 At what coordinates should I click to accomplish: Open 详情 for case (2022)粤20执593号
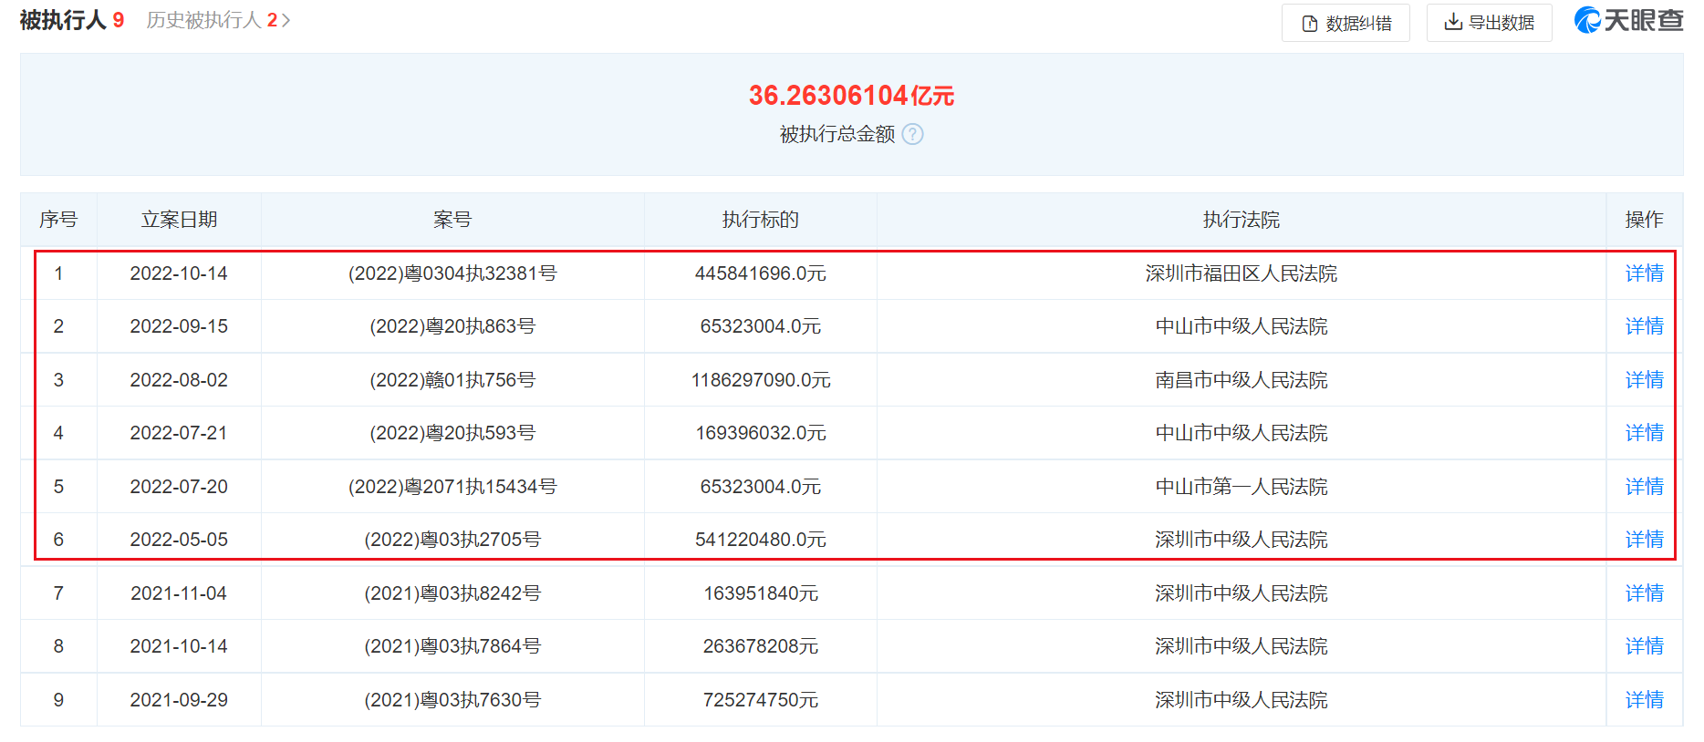pos(1644,433)
